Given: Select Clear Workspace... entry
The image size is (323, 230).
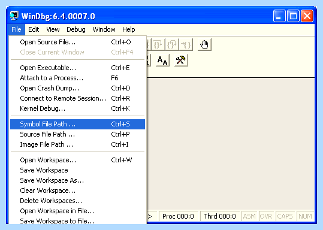Looking at the screenshot, I should [77, 190].
